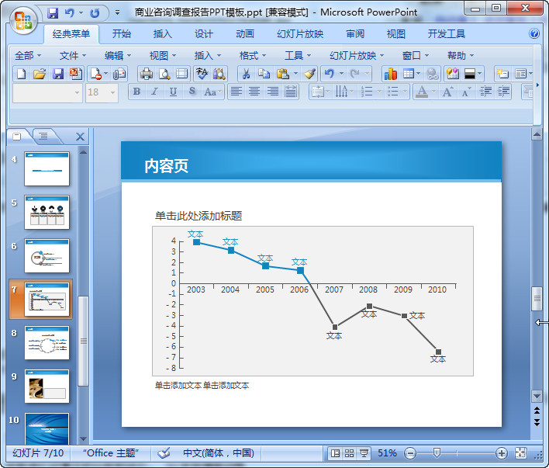This screenshot has height=468, width=549.
Task: Switch to 设计 ribbon tab
Action: coord(203,34)
